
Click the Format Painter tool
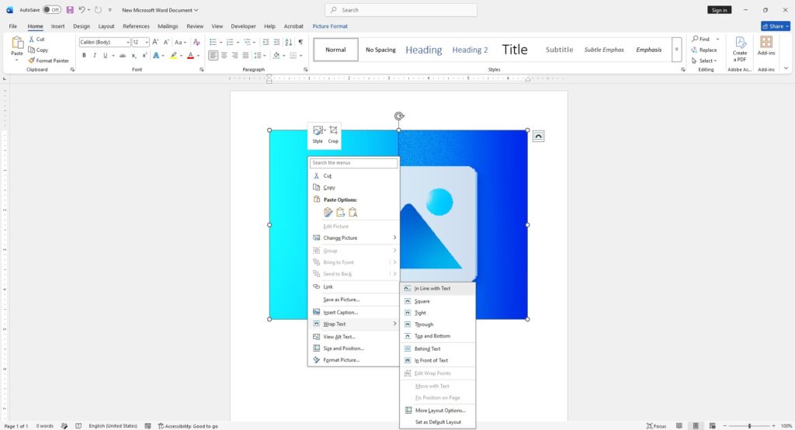[x=49, y=61]
